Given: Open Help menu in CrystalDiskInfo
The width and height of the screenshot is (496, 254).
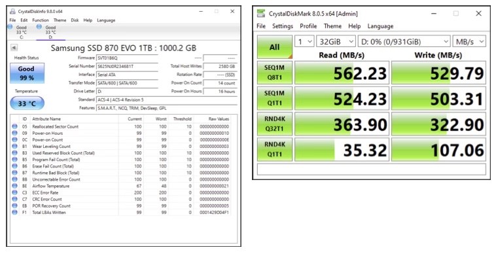Looking at the screenshot, I should 88,20.
